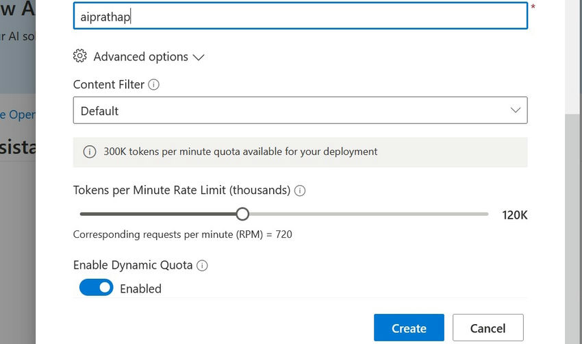The height and width of the screenshot is (344, 582).
Task: Click the Corresponding requests per minute text
Action: pos(183,234)
